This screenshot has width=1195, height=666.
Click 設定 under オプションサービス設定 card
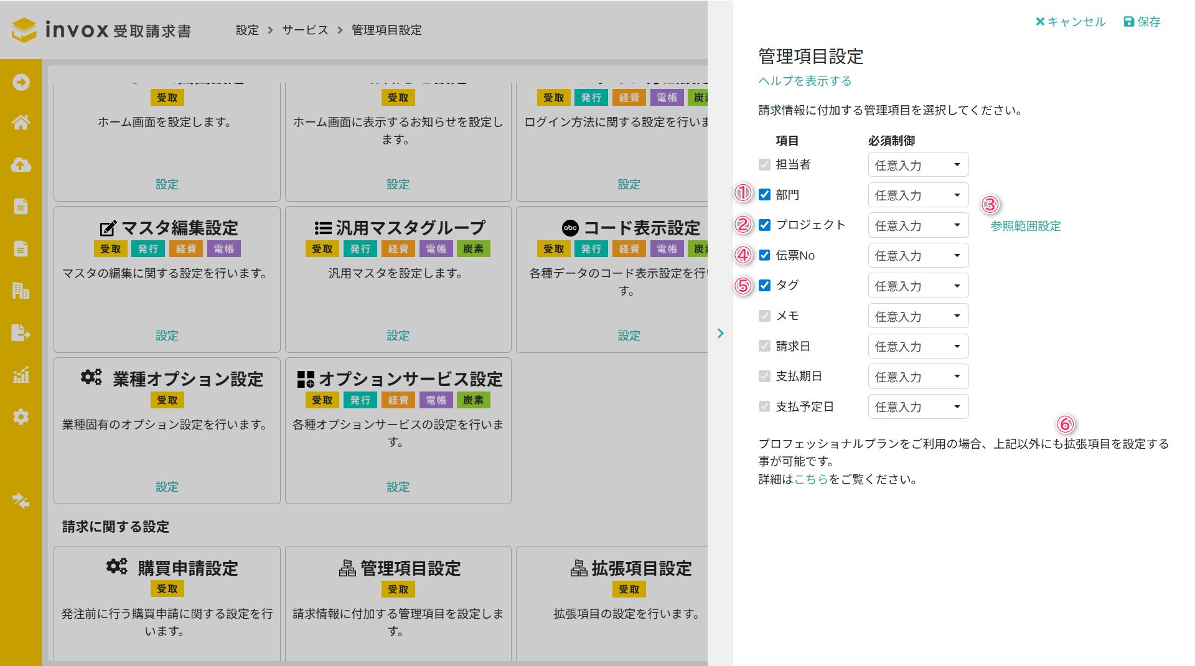click(x=398, y=487)
